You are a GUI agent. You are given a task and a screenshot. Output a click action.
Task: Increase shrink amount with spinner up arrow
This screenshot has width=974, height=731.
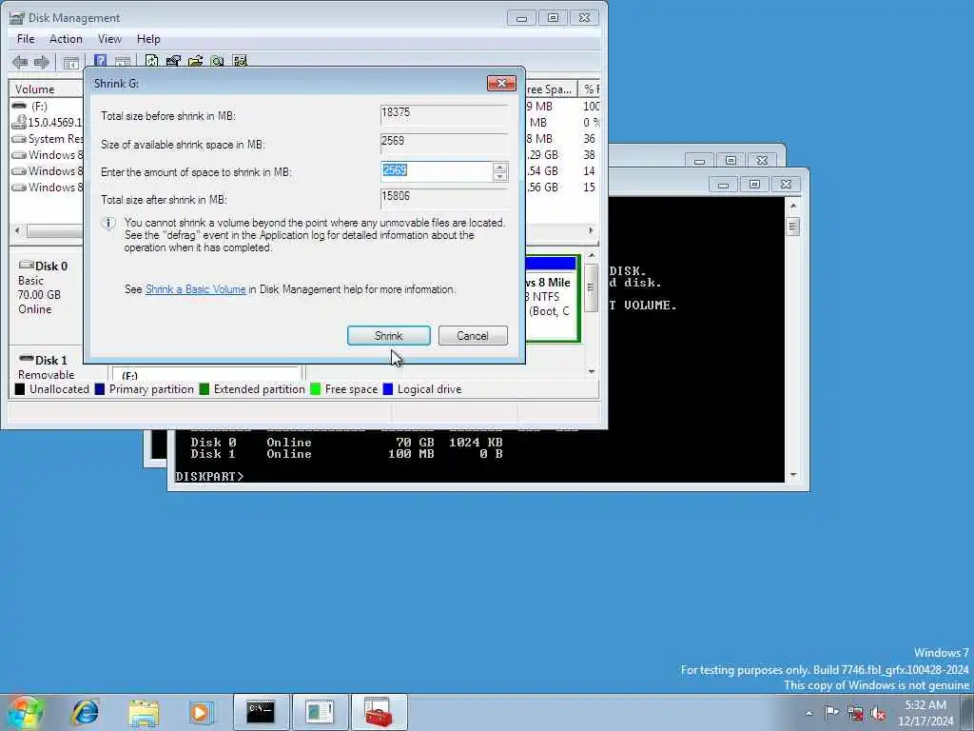tap(499, 168)
